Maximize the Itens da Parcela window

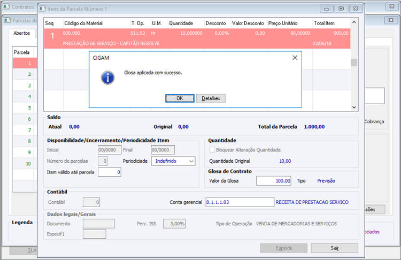[x=341, y=9]
